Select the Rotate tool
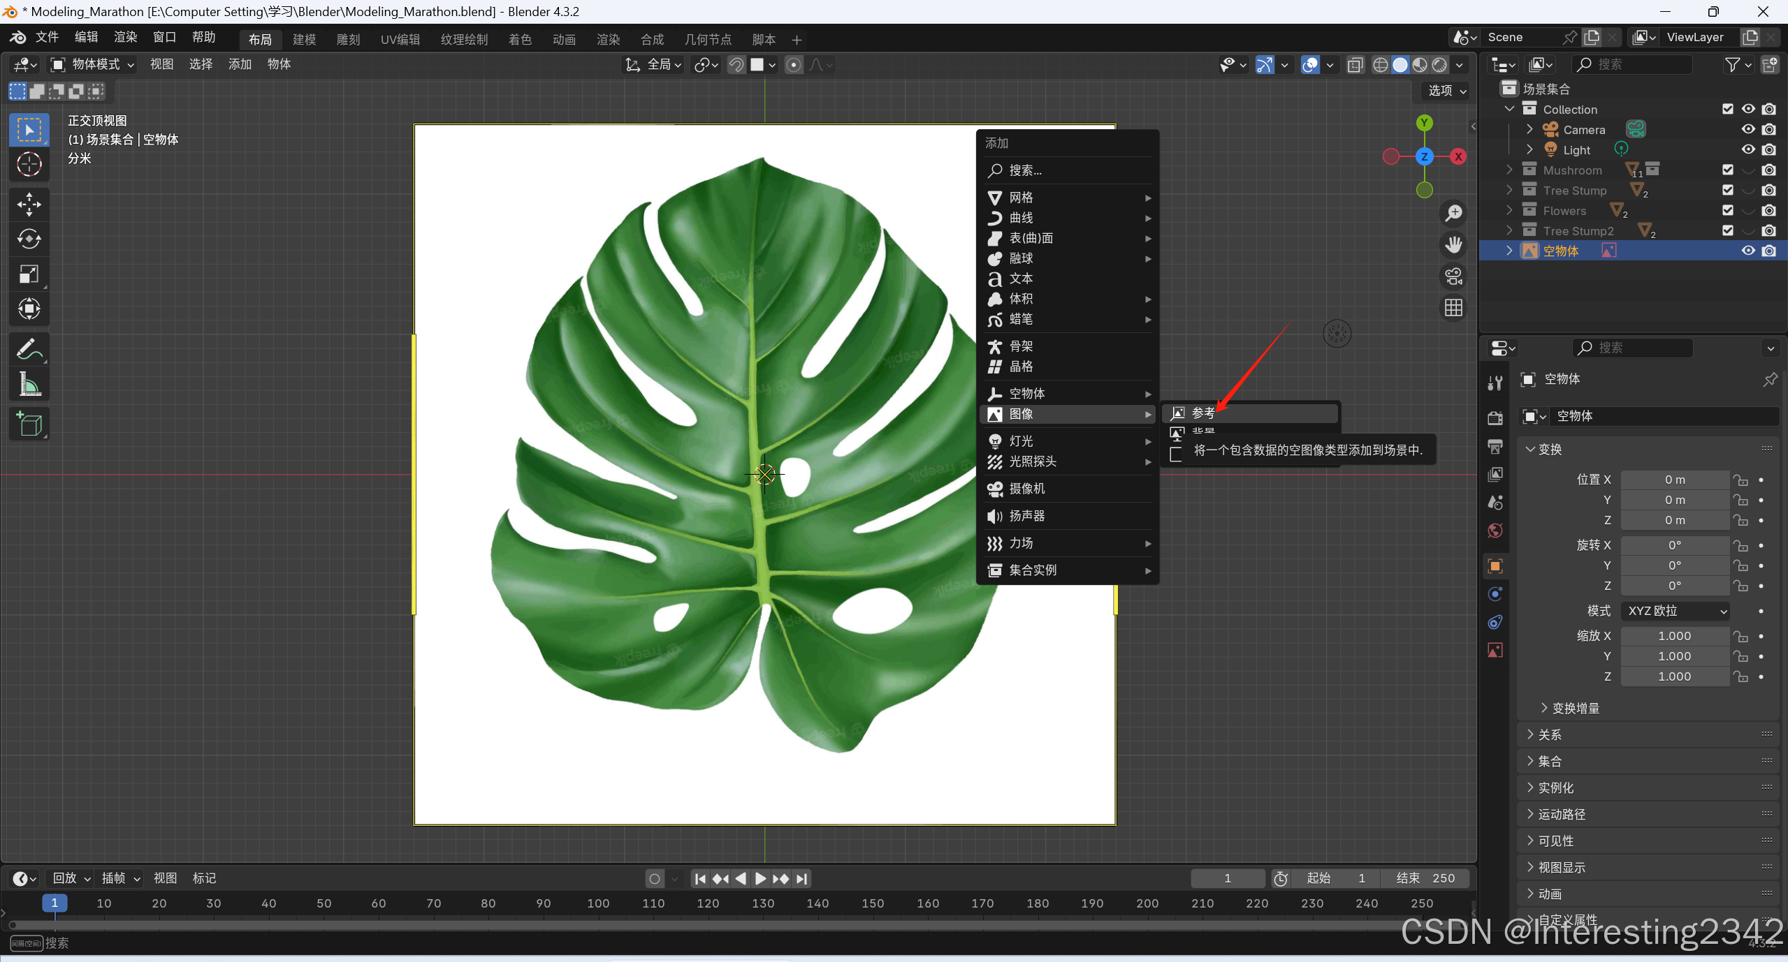 click(x=29, y=239)
